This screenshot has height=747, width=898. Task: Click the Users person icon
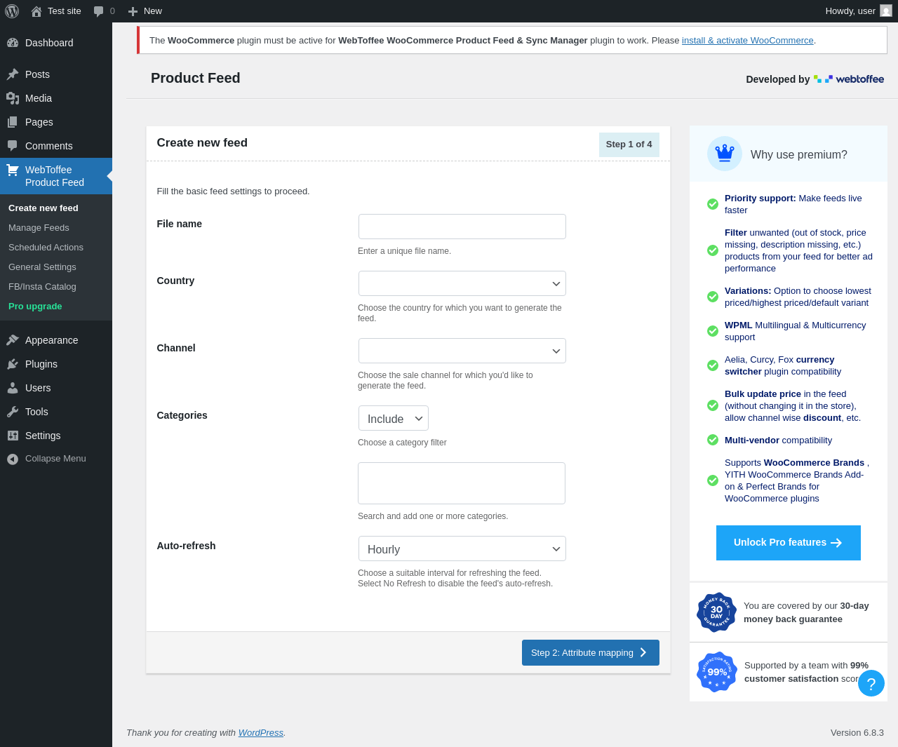click(13, 388)
